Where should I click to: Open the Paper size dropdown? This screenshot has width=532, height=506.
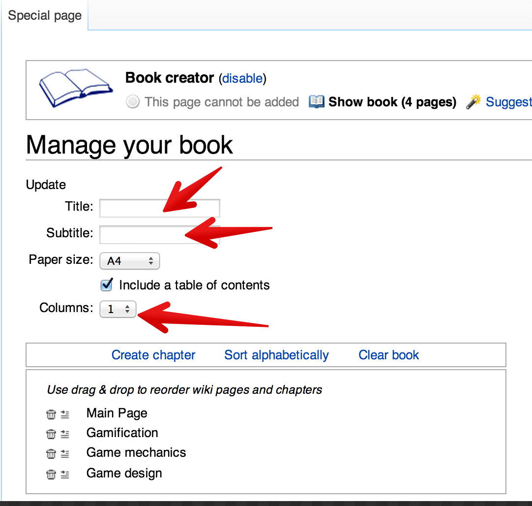click(x=130, y=261)
